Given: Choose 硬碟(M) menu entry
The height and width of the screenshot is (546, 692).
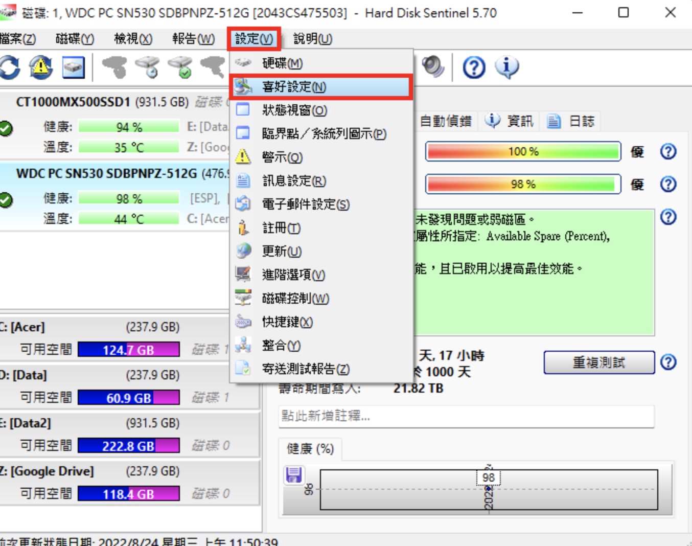Looking at the screenshot, I should click(x=321, y=63).
